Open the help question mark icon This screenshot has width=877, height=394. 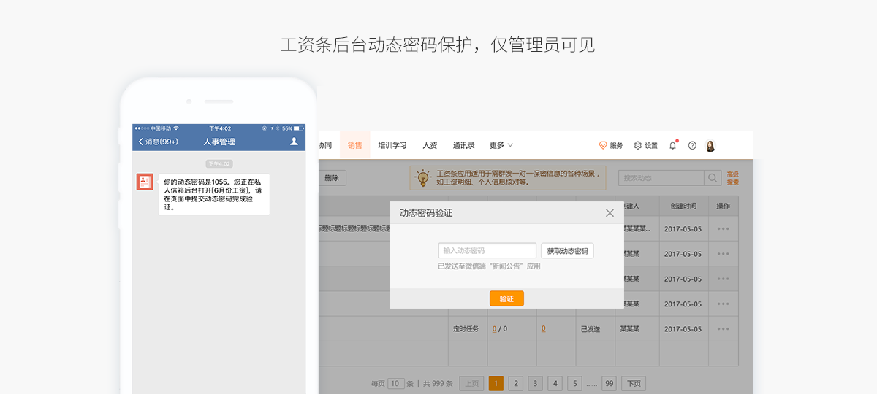692,145
